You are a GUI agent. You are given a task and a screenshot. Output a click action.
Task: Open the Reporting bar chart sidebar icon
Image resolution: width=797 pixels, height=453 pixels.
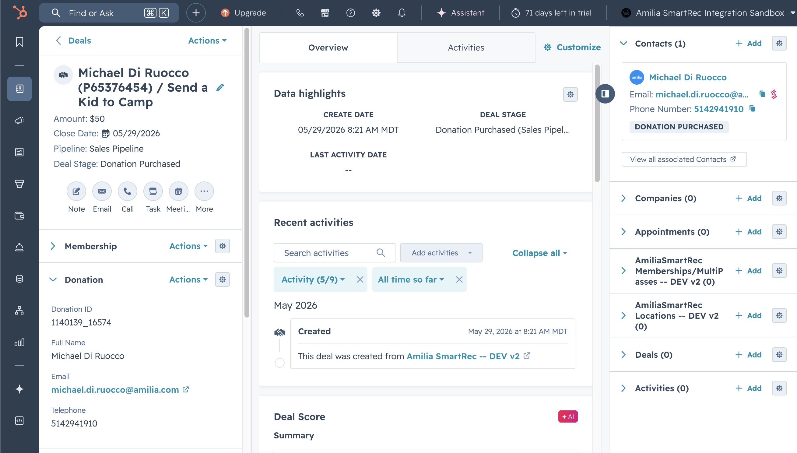pyautogui.click(x=19, y=342)
